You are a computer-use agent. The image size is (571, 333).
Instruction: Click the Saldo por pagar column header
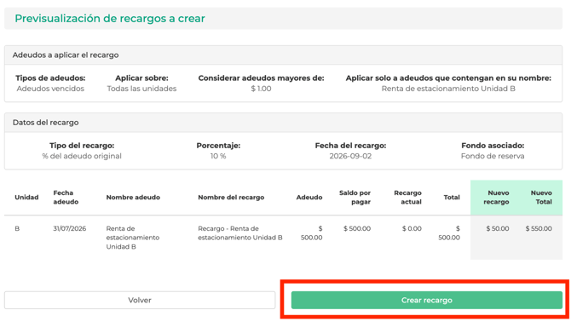tap(355, 198)
